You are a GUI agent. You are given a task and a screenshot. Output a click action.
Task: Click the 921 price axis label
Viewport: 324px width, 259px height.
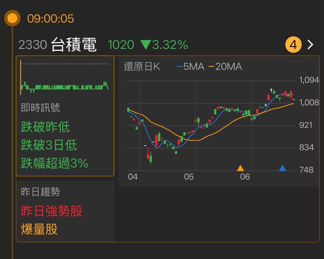point(306,125)
